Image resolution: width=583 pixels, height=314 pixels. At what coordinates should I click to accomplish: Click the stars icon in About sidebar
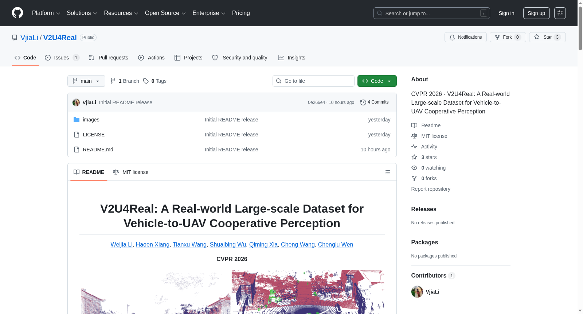pos(414,157)
